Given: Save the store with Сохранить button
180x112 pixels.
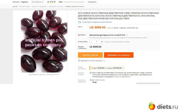Looking at the screenshot, I should tap(92, 2).
